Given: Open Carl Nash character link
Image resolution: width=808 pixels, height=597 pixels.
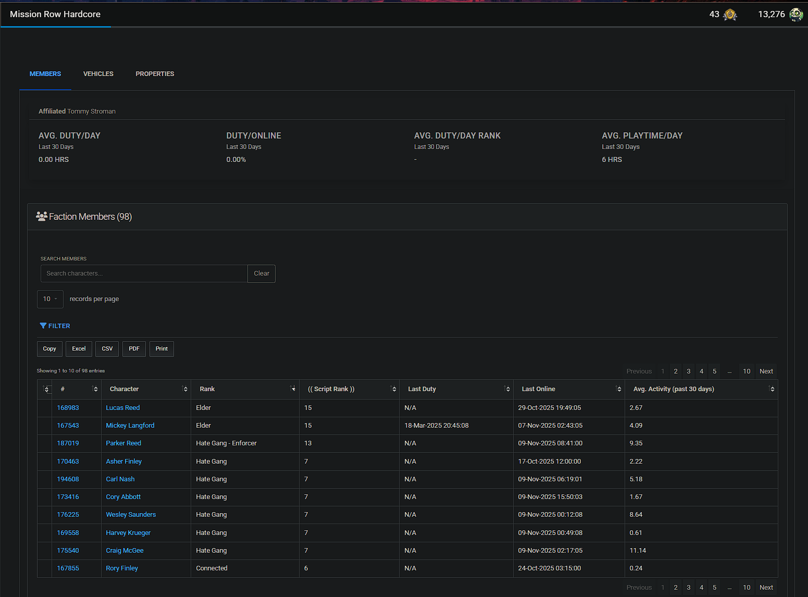Looking at the screenshot, I should point(120,479).
